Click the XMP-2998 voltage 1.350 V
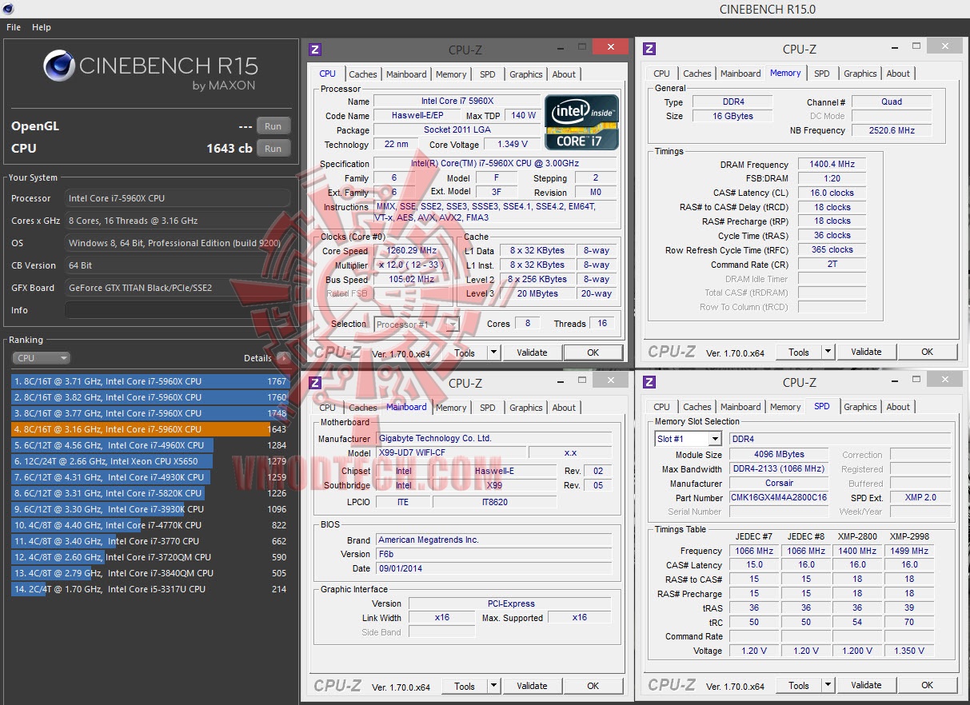 point(909,651)
